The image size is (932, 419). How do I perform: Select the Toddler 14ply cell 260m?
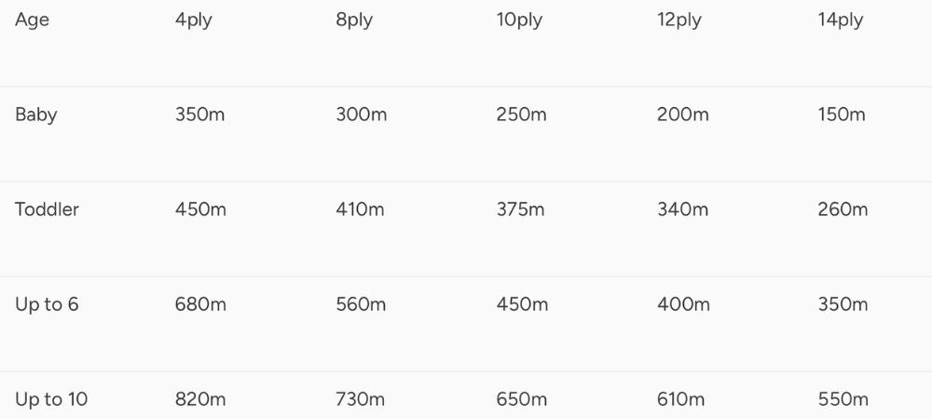[843, 209]
